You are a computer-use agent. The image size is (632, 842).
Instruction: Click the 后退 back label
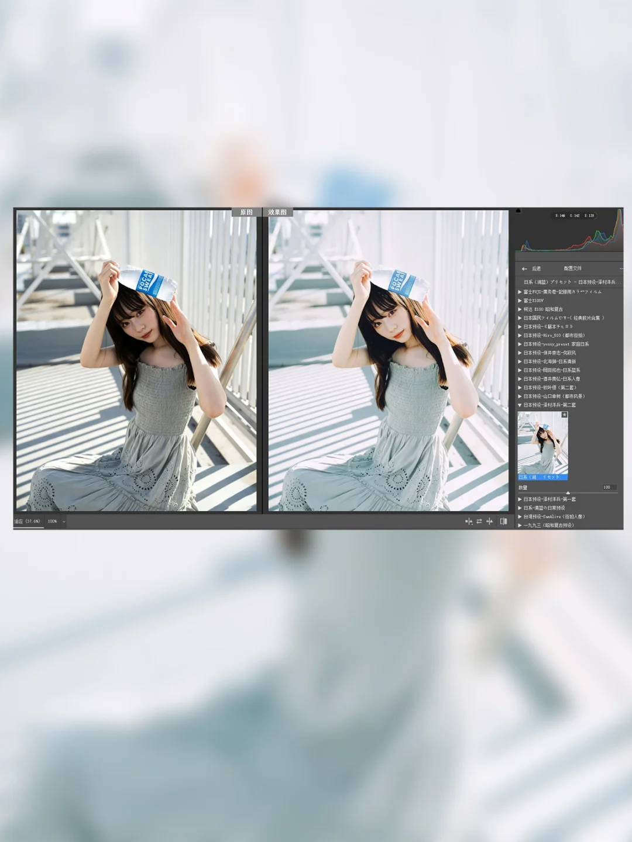537,269
